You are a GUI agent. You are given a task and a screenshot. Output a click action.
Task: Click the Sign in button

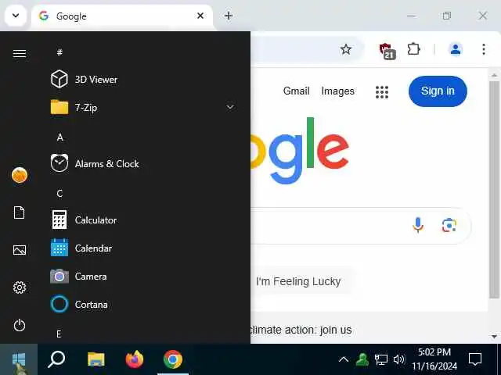pyautogui.click(x=438, y=91)
